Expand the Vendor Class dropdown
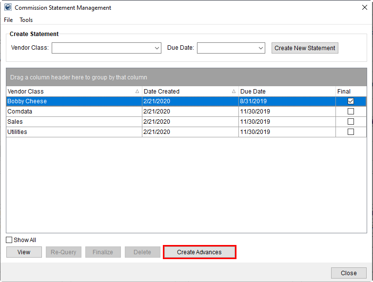 (157, 48)
